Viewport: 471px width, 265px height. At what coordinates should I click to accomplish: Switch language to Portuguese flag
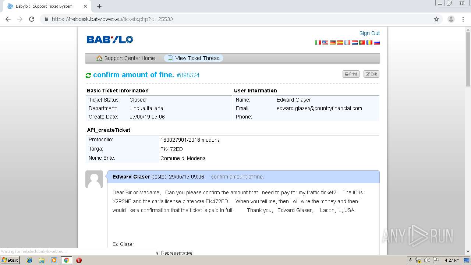(362, 42)
